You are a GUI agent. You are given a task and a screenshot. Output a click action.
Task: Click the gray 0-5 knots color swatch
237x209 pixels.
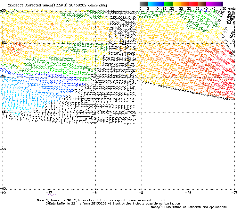pos(143,4)
